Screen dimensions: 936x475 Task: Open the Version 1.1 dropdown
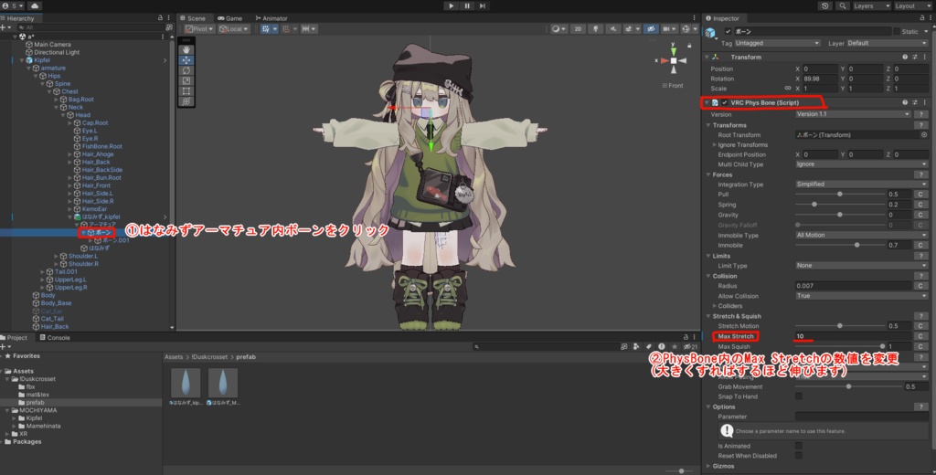[853, 114]
